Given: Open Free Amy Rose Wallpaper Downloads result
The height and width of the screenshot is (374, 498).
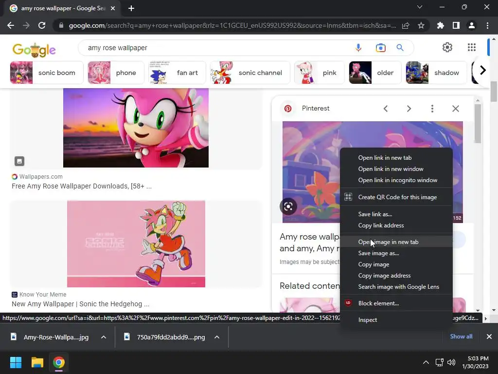Looking at the screenshot, I should (x=82, y=187).
